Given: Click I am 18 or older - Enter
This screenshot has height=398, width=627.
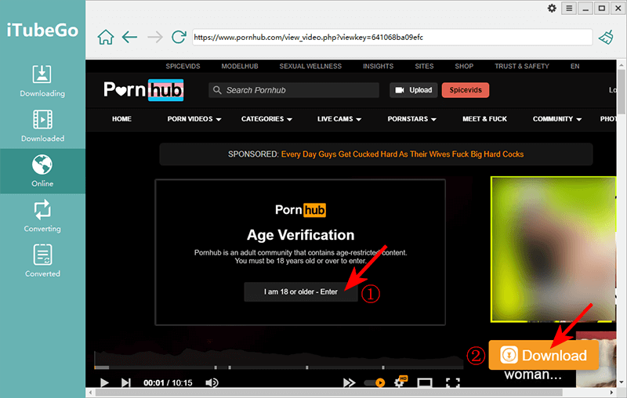Looking at the screenshot, I should point(301,292).
